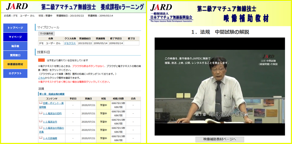Click the book icon beside 1-1.電波法の目的
Screen dimensions: 292x144
[x=41, y=113]
